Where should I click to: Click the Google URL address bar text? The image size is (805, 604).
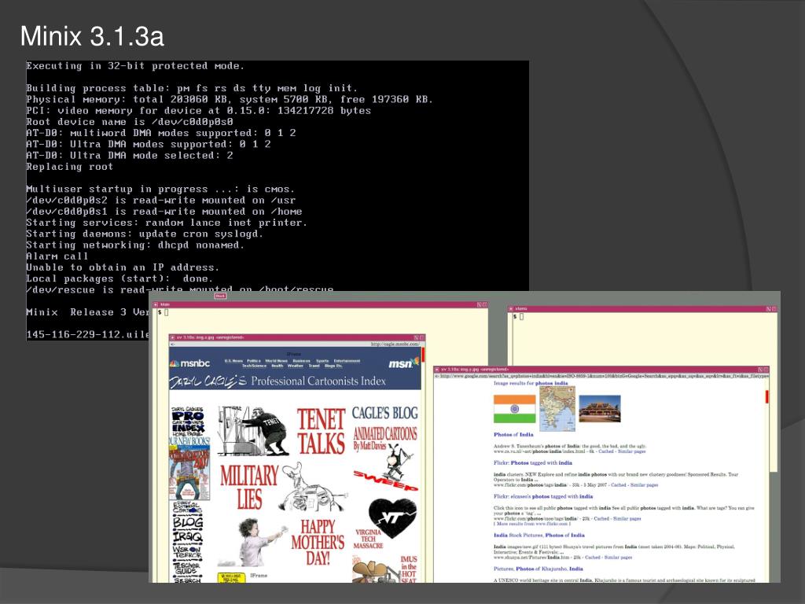(x=605, y=376)
